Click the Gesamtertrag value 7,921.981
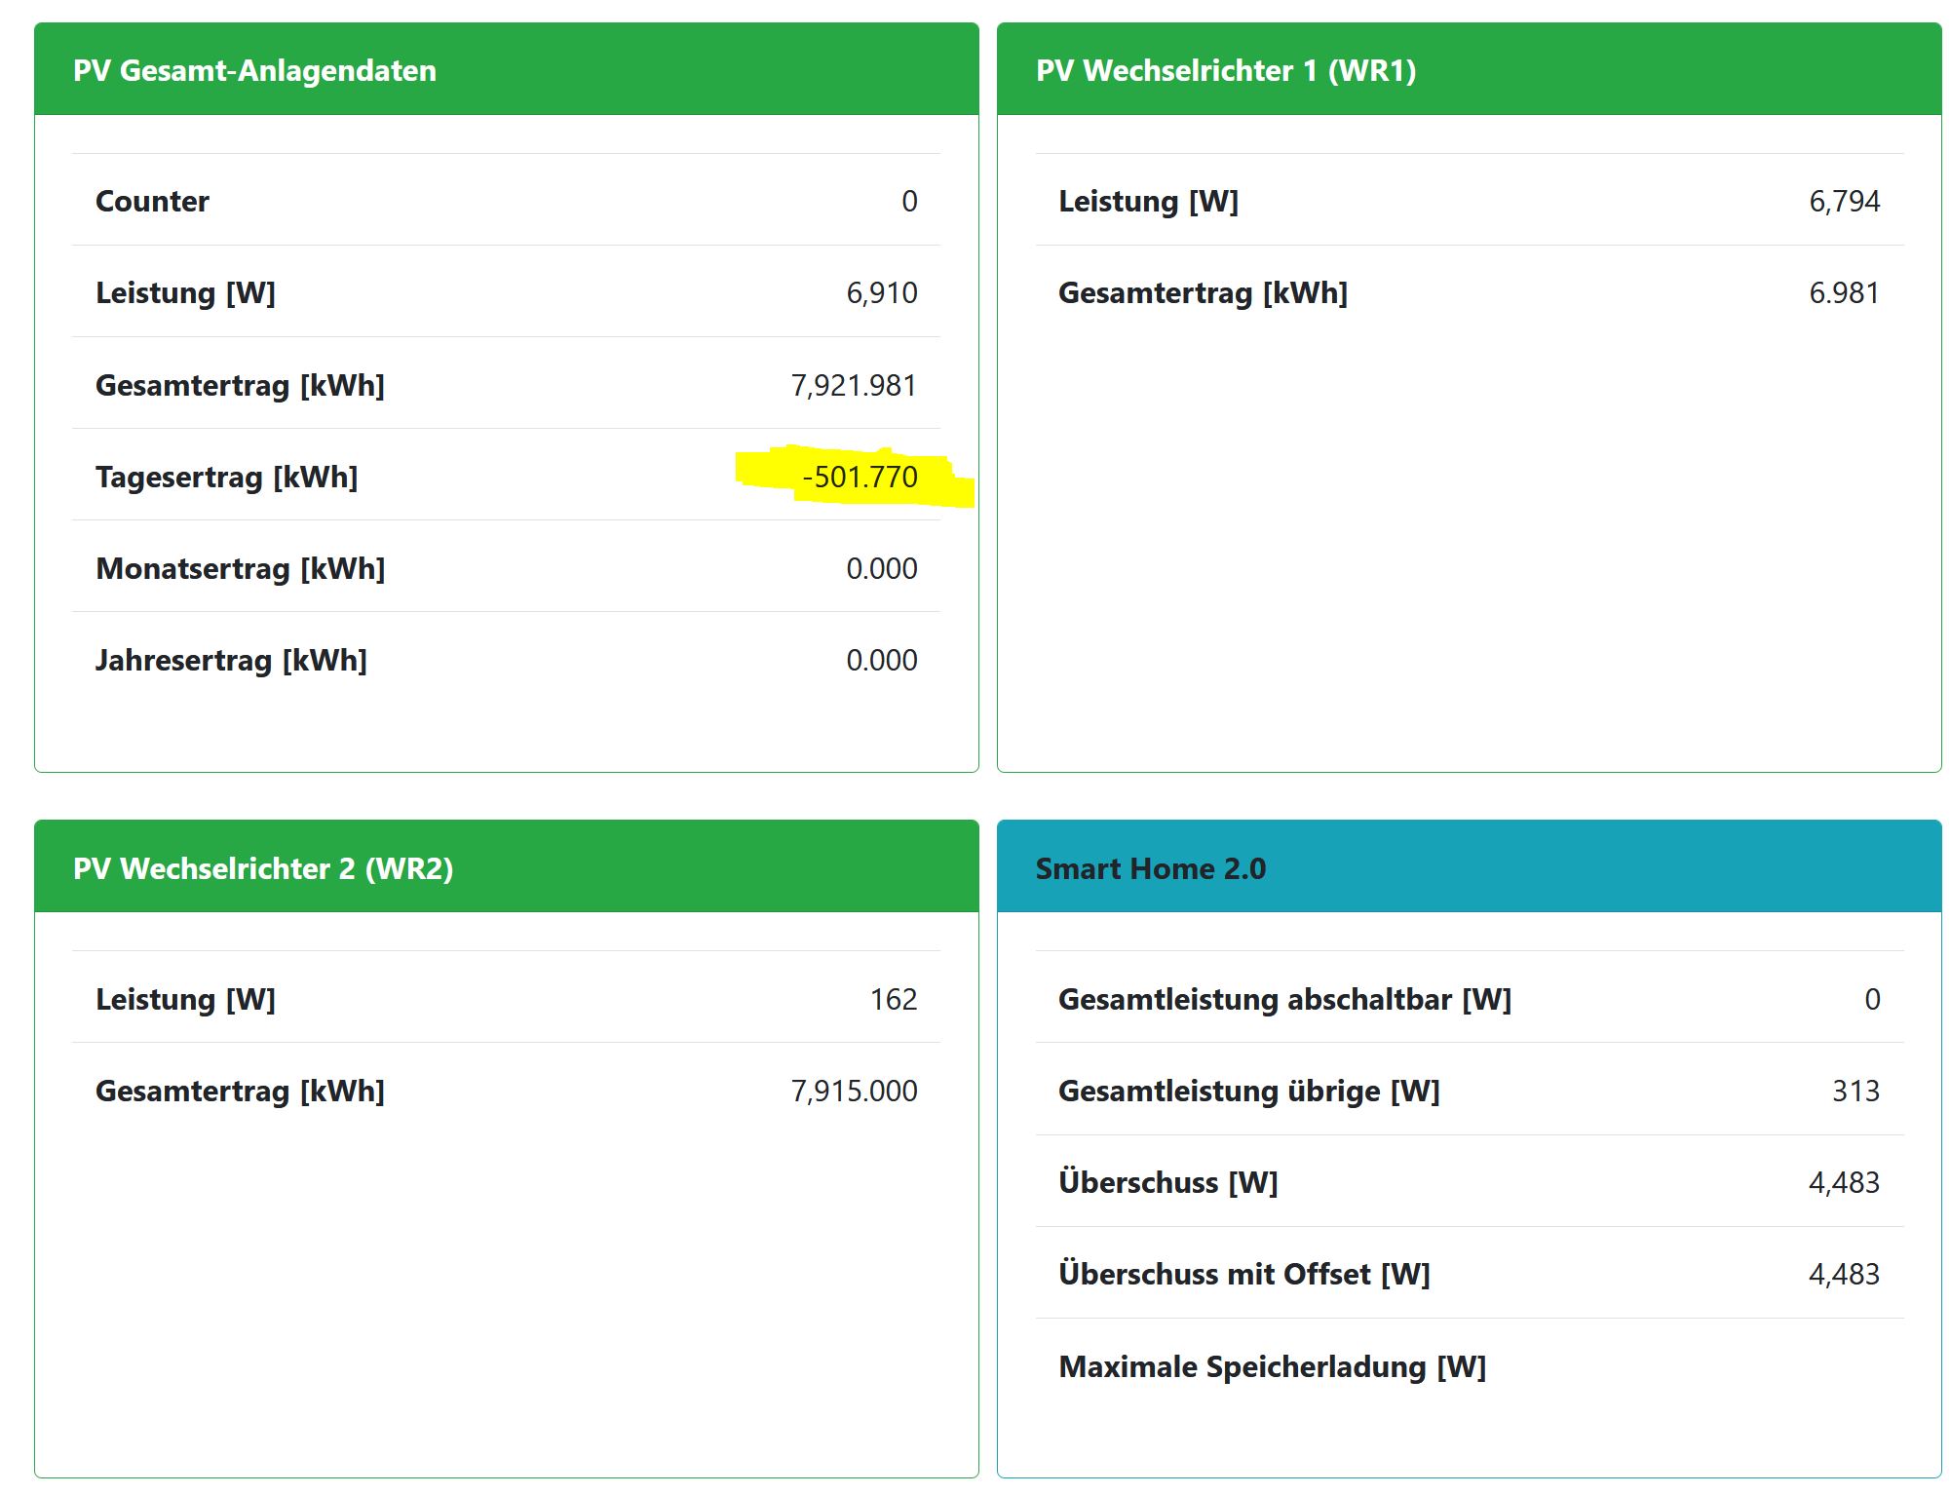This screenshot has width=1950, height=1495. (x=854, y=386)
